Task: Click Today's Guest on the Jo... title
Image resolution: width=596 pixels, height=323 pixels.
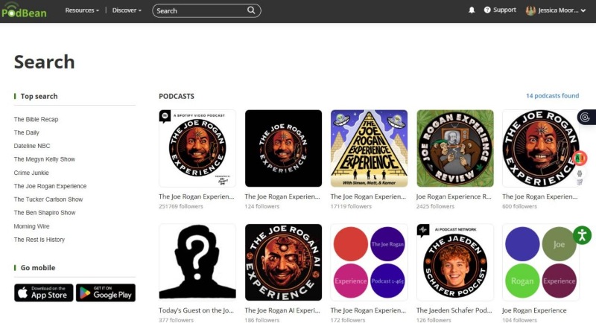Action: pyautogui.click(x=197, y=310)
